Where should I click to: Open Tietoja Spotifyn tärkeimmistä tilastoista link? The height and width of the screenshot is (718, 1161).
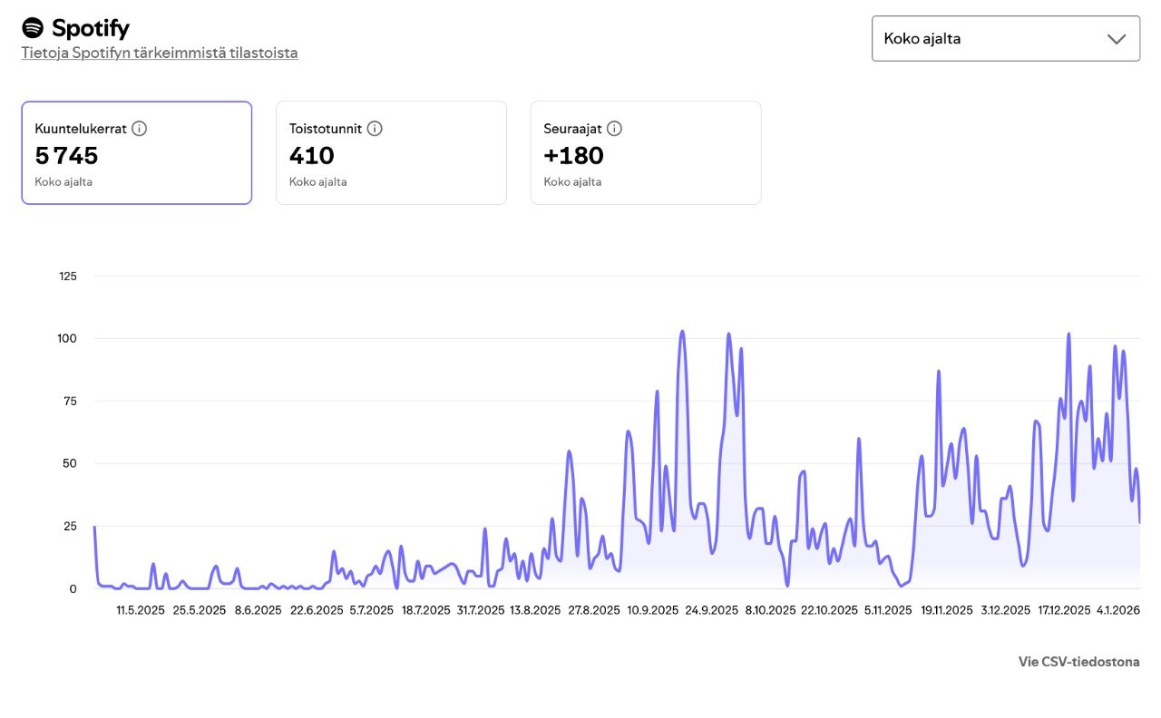pos(160,53)
